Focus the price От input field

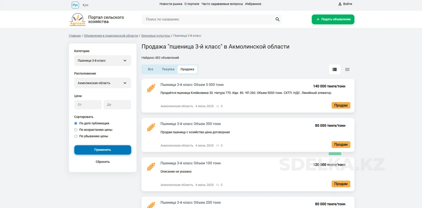88,105
